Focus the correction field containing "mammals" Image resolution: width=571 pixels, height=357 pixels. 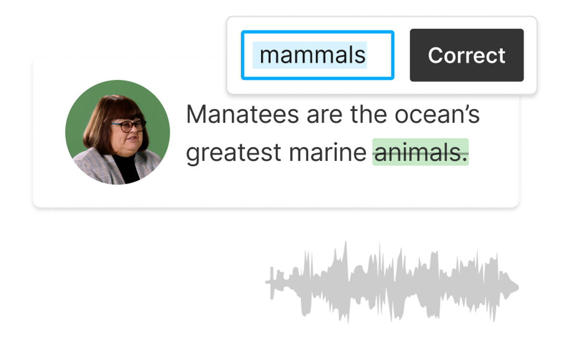(x=318, y=55)
